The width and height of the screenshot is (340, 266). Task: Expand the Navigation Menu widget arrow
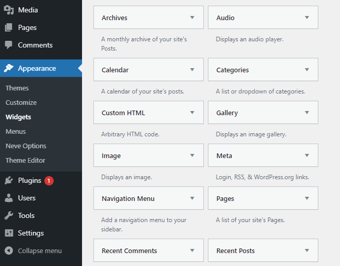coord(192,198)
